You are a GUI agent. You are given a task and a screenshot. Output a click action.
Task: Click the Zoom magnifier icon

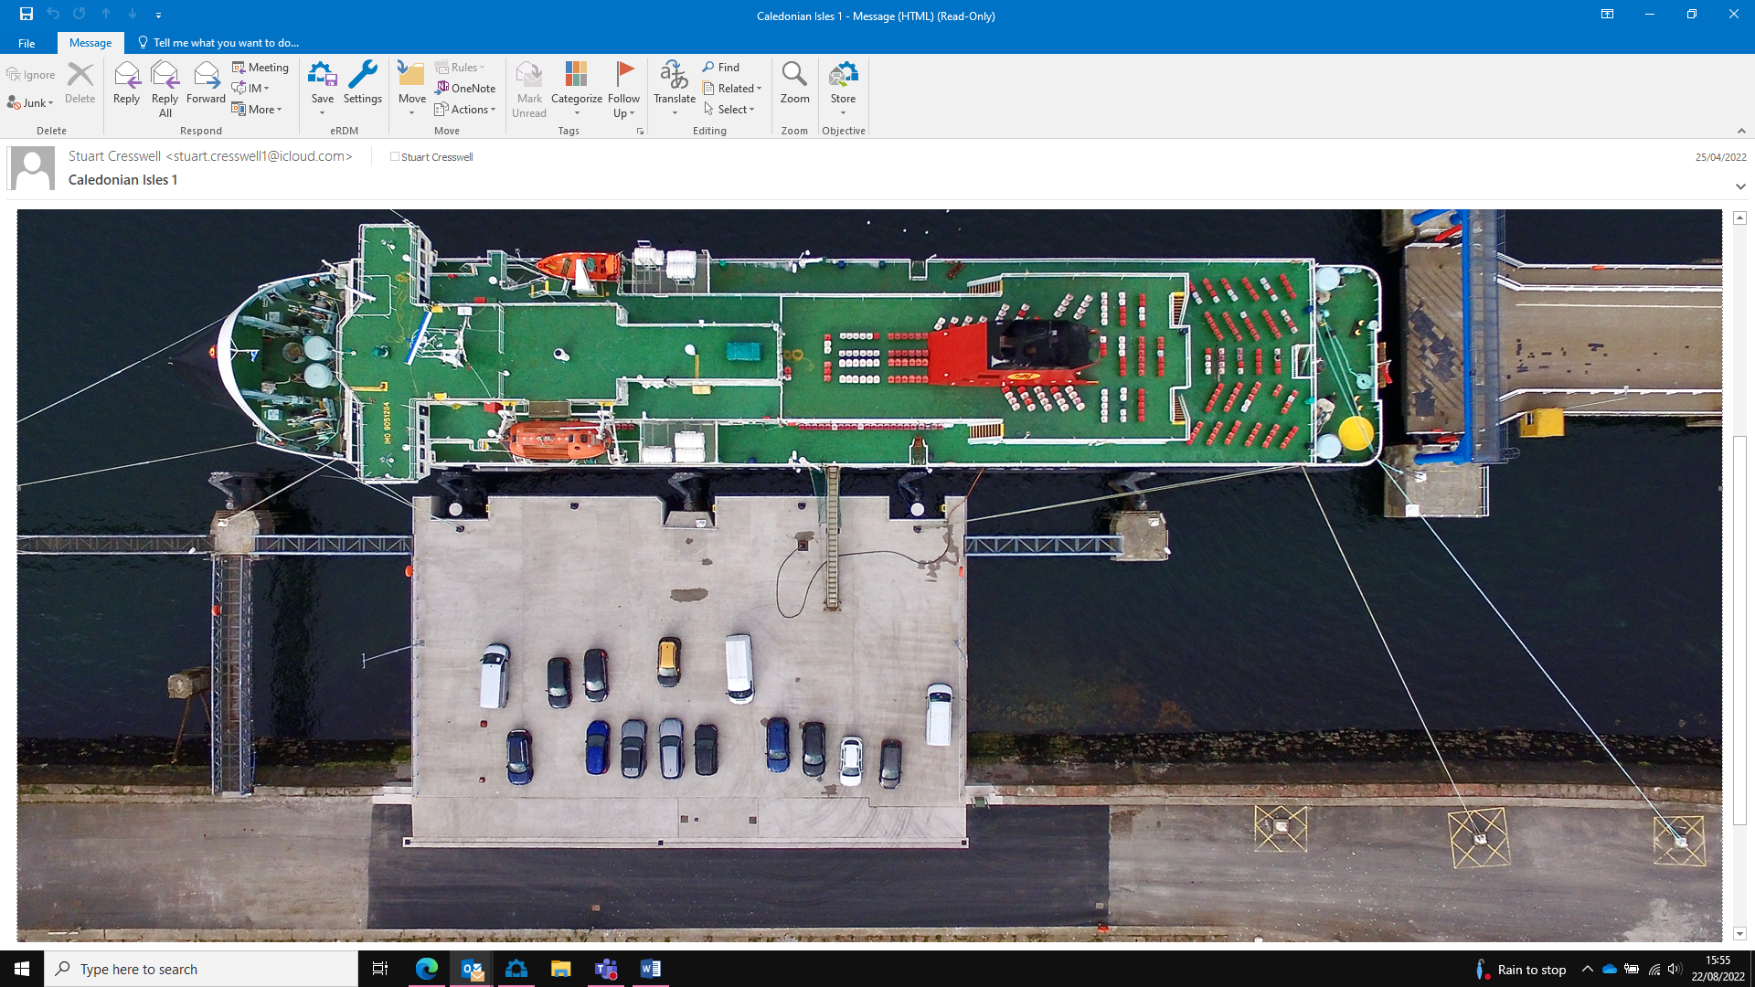794,75
